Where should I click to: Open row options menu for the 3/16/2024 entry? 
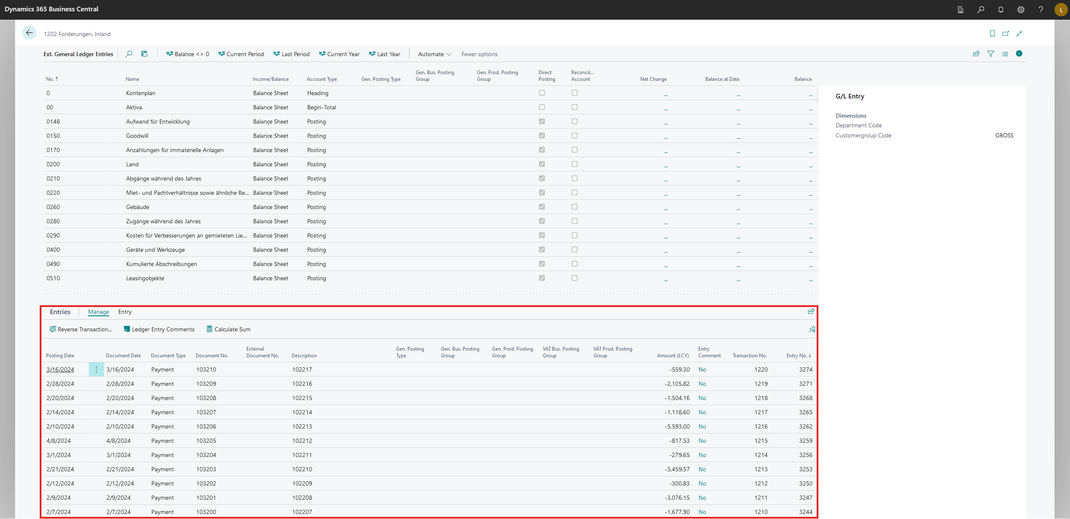[x=96, y=369]
